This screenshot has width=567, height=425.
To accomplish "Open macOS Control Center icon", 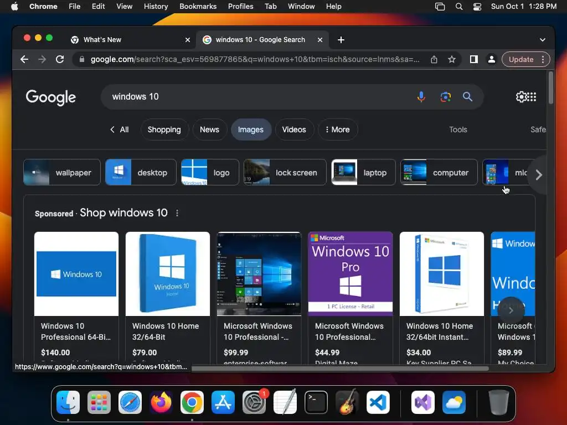I will click(x=477, y=7).
